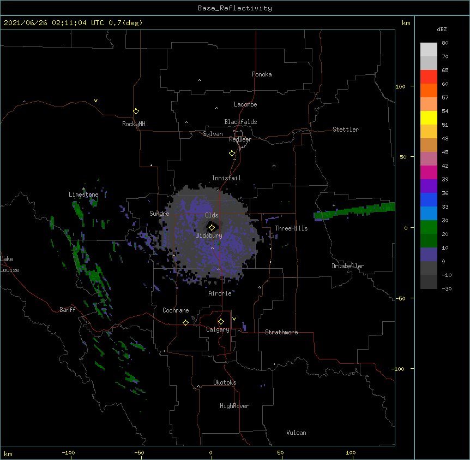Image resolution: width=470 pixels, height=460 pixels.
Task: Click the 2021/06/26 02:11:04 UTC timestamp
Action: tap(53, 23)
